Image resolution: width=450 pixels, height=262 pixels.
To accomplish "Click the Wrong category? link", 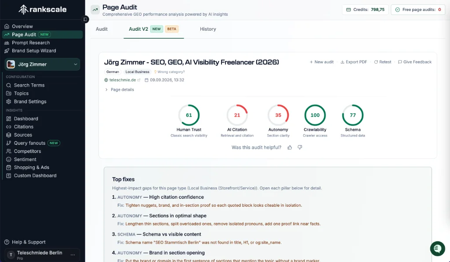I will pyautogui.click(x=169, y=72).
